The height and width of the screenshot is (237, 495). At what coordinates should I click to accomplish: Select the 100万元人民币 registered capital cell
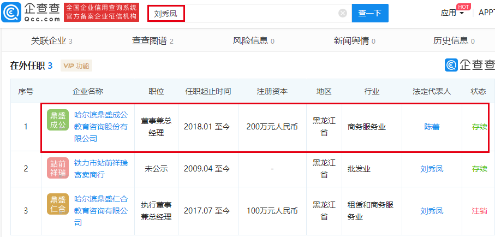pos(272,211)
